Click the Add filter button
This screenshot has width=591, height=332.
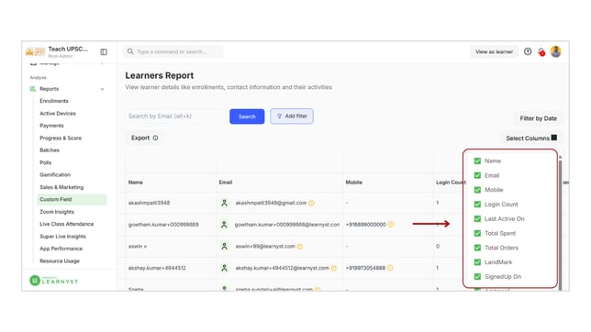(291, 116)
